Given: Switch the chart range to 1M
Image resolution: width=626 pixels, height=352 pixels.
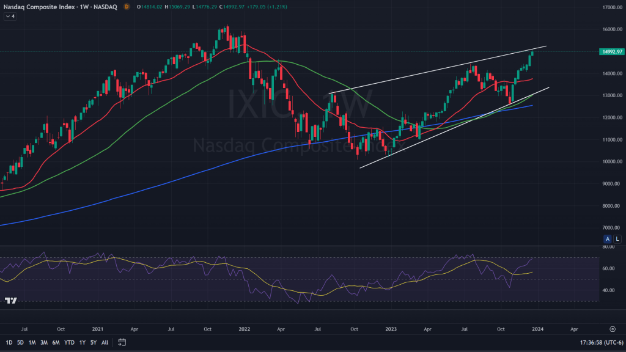Looking at the screenshot, I should 32,342.
